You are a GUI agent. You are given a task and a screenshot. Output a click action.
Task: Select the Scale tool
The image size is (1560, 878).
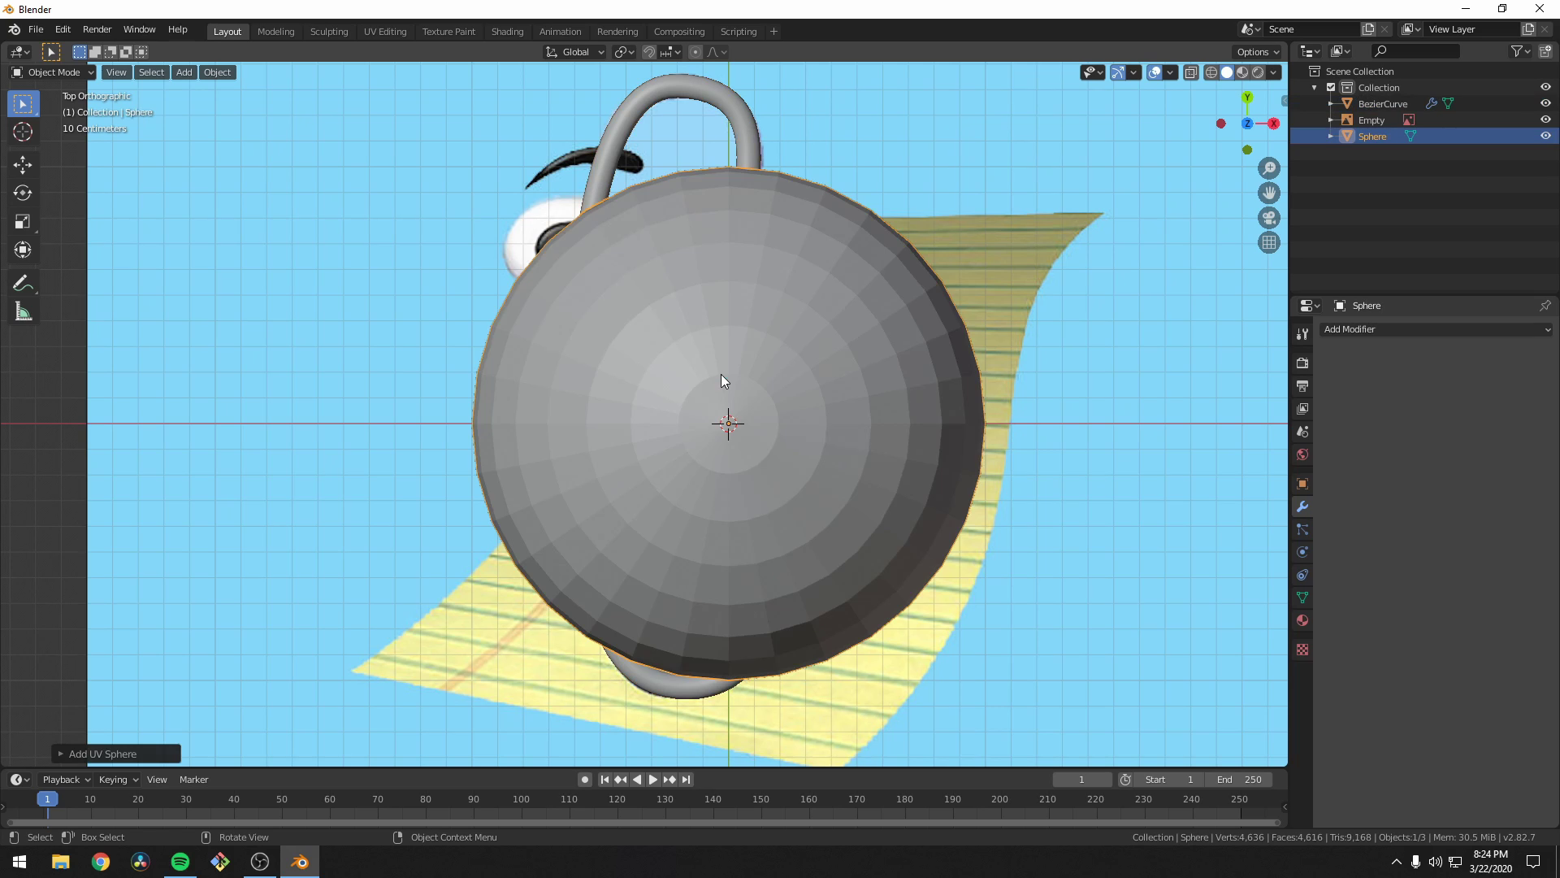[x=23, y=221]
